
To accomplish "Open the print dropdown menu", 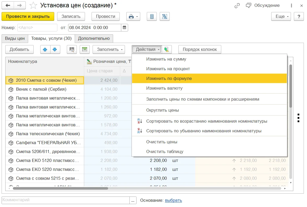I will [133, 17].
